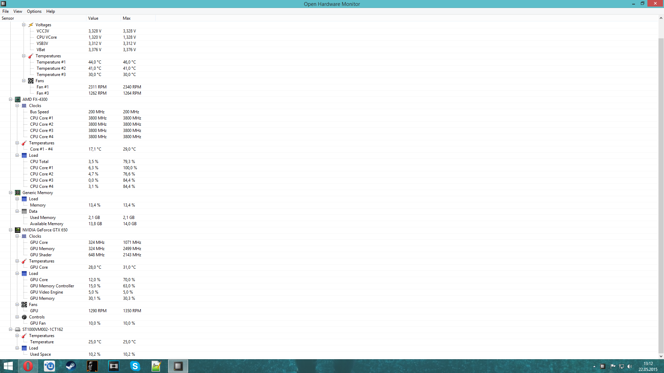The width and height of the screenshot is (664, 373).
Task: Collapse the NVIDIA GeForce GTX 650 node
Action: [x=11, y=230]
